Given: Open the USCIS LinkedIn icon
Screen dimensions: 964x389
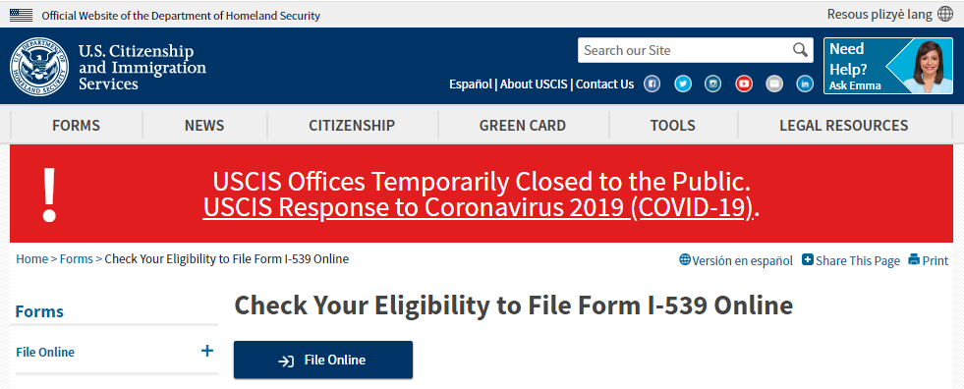Looking at the screenshot, I should pyautogui.click(x=805, y=83).
